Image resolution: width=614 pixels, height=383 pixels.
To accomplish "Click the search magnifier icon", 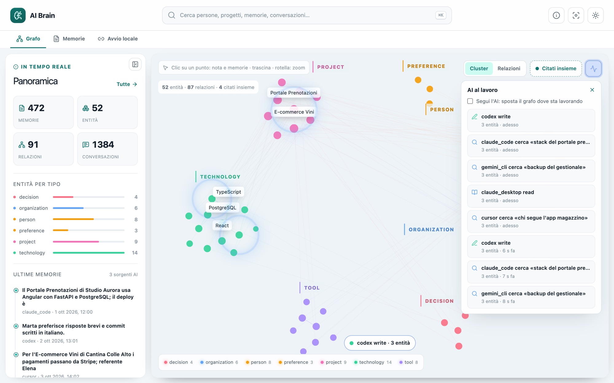I will (172, 15).
